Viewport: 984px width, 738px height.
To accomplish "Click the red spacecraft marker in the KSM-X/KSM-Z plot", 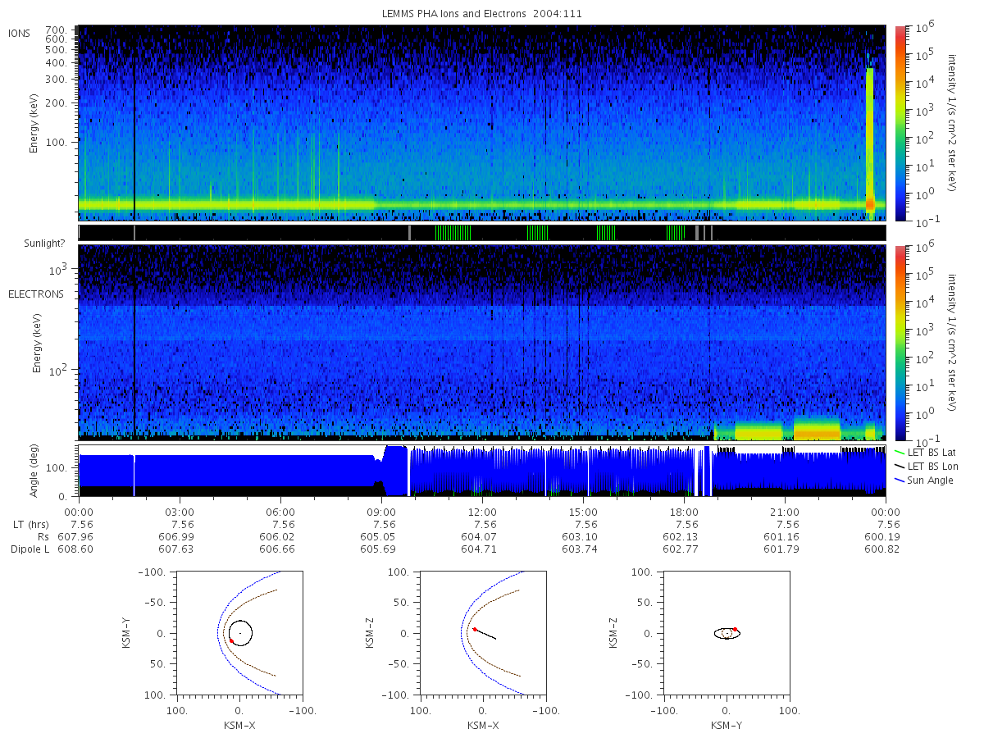I will point(475,629).
